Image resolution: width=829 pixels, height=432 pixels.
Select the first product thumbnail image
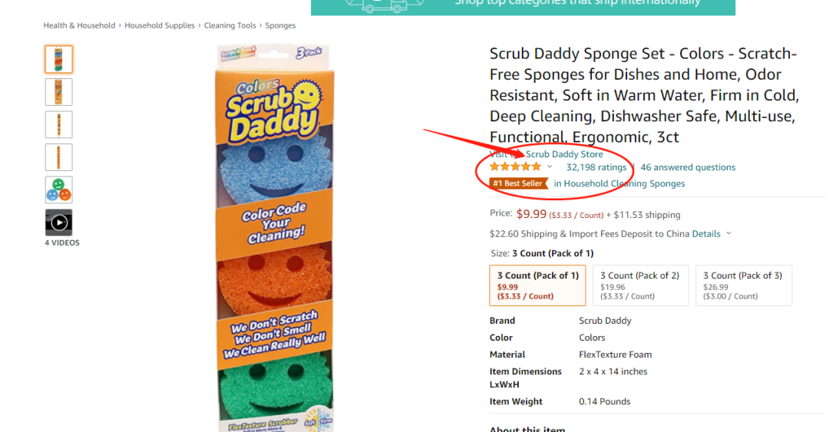pyautogui.click(x=58, y=59)
